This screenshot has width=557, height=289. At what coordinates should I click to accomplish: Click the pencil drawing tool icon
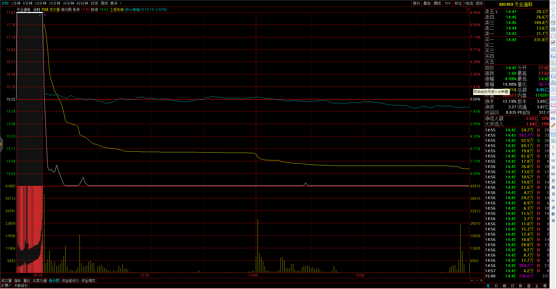pyautogui.click(x=553, y=125)
